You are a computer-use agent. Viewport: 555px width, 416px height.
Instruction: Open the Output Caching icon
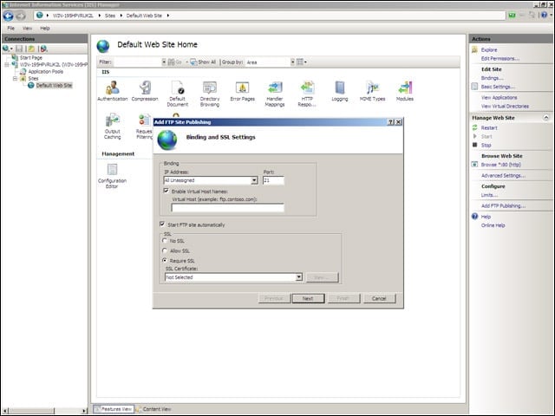pyautogui.click(x=112, y=126)
